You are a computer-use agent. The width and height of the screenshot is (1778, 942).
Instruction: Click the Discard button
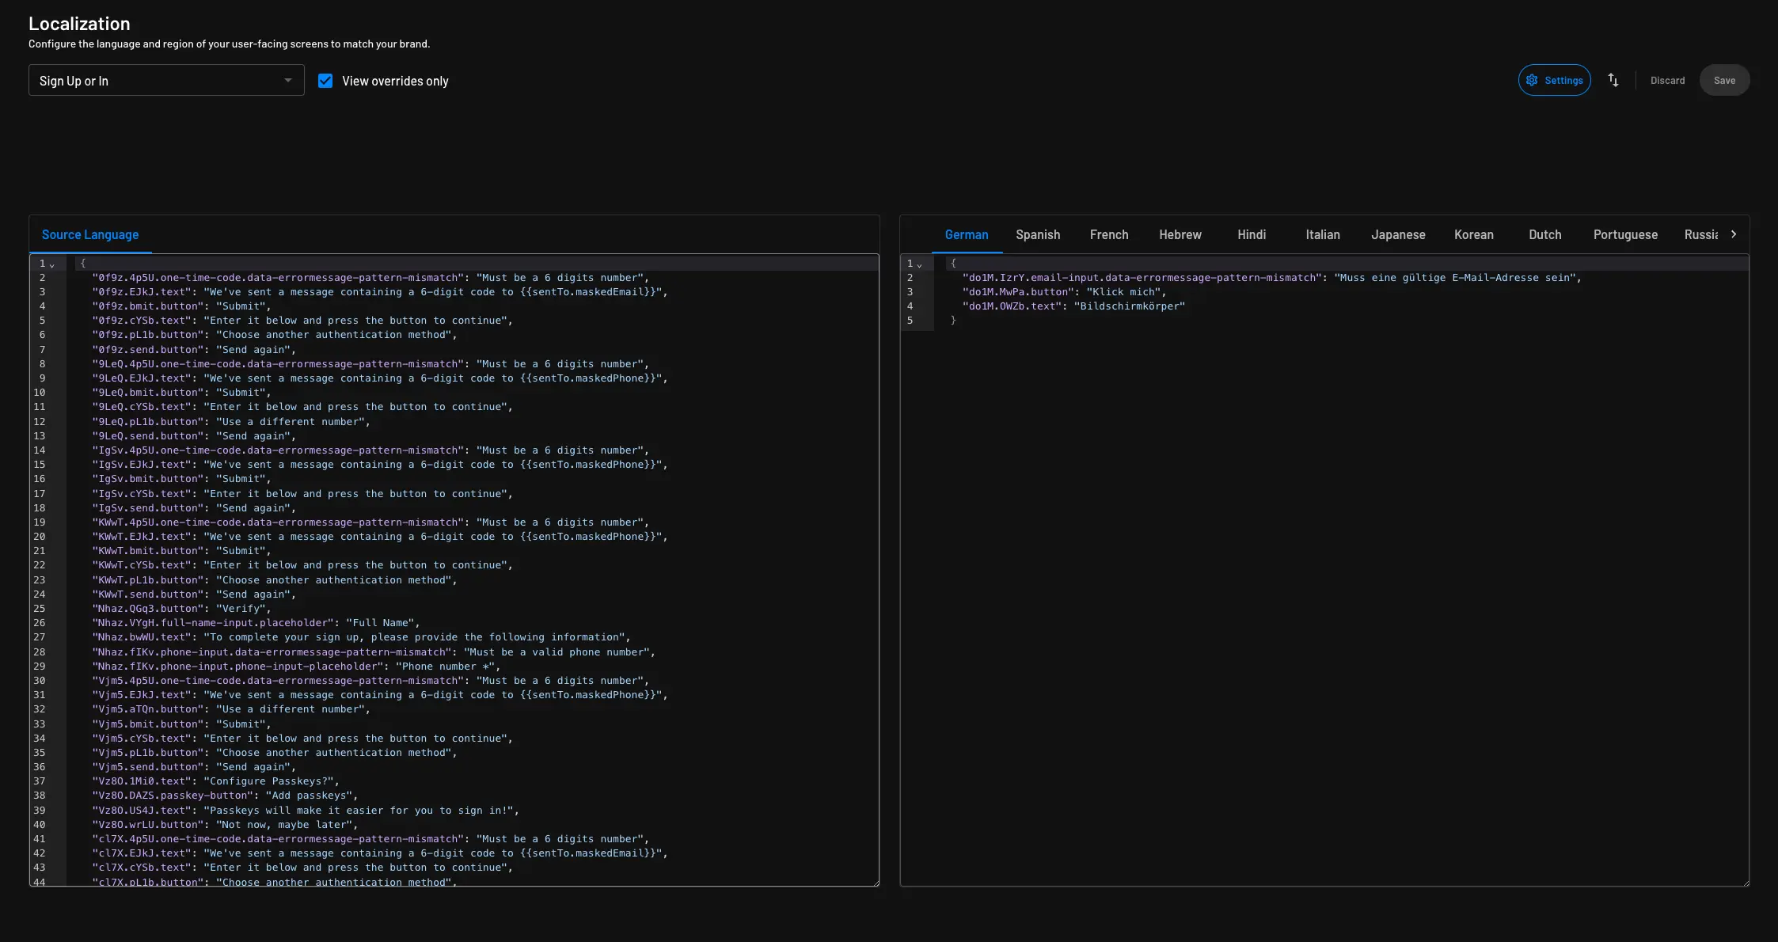1667,80
